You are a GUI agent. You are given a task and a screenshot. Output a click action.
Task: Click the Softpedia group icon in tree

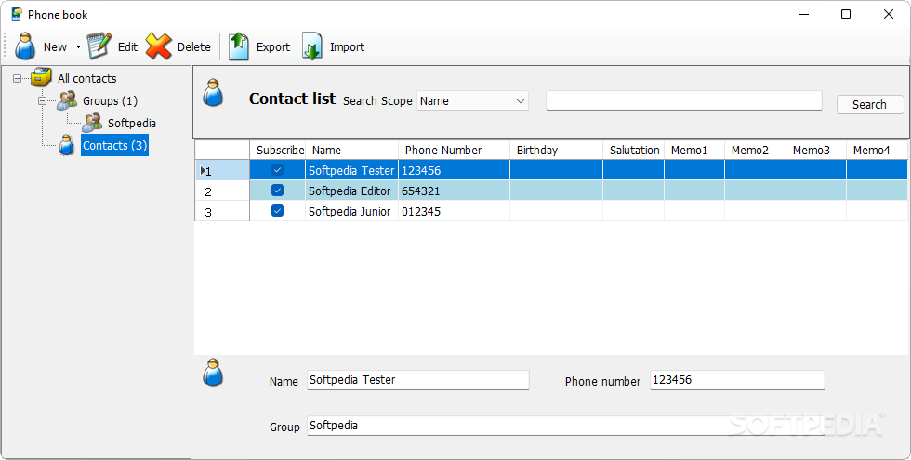coord(92,123)
